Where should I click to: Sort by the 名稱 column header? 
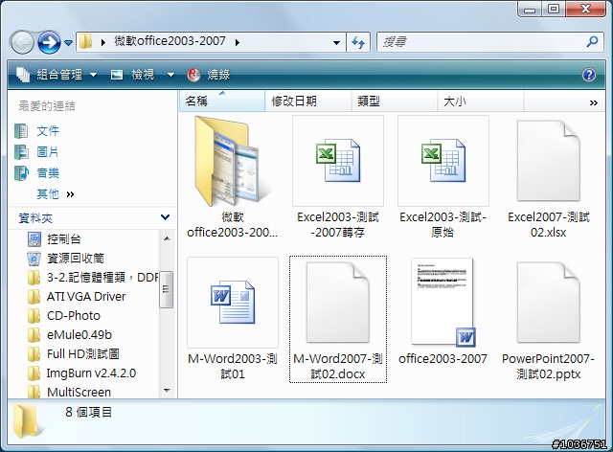222,102
